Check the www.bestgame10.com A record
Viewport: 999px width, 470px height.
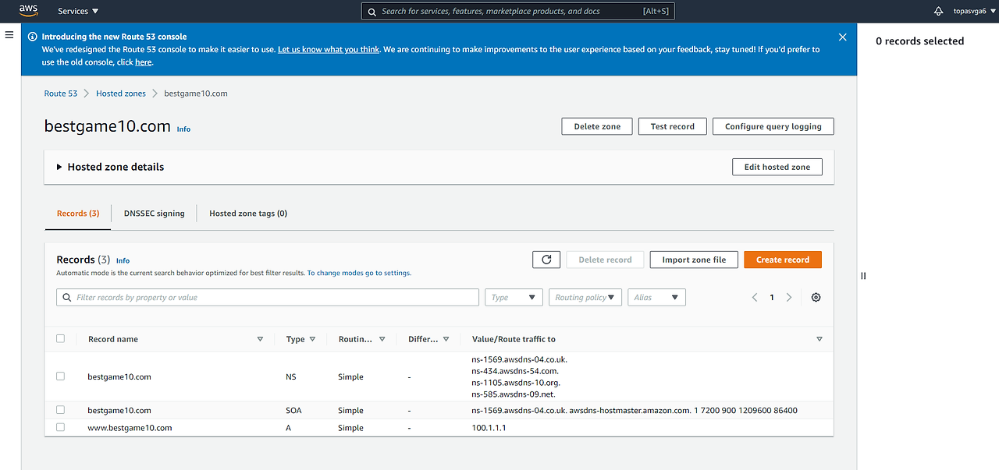61,427
